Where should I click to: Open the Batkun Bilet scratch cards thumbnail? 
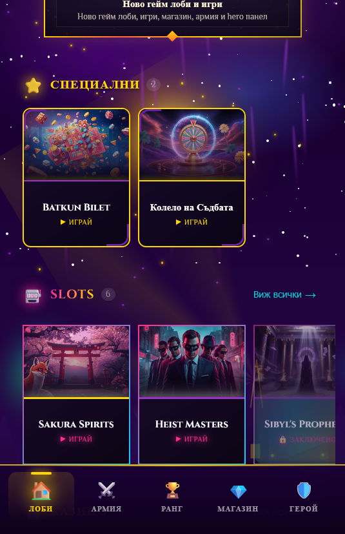[76, 145]
